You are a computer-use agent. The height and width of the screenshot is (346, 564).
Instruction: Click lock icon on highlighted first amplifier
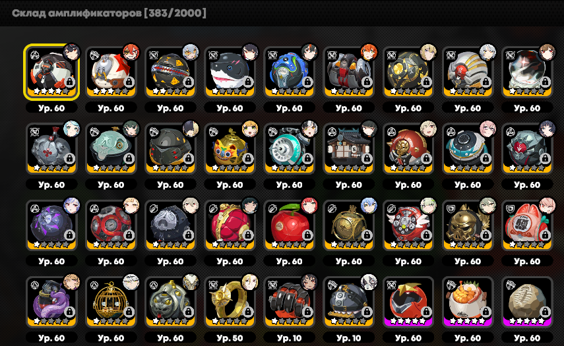coord(69,82)
